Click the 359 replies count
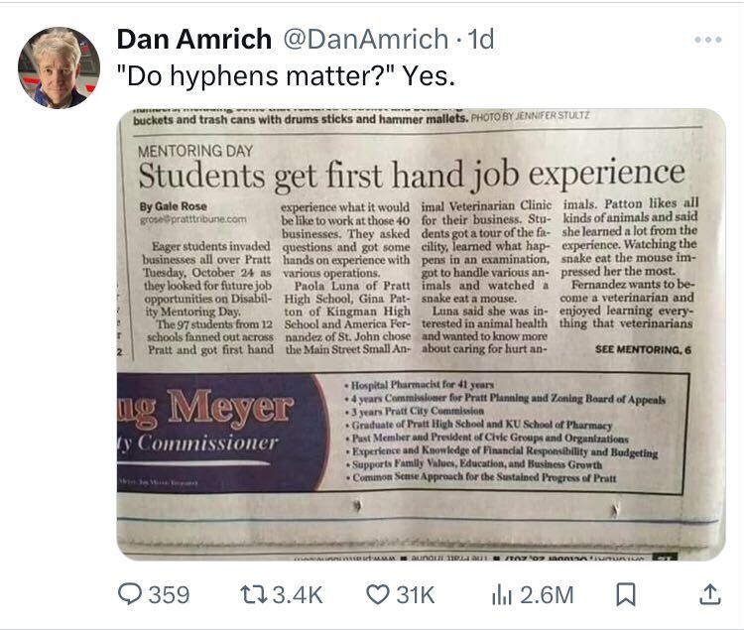 169,594
